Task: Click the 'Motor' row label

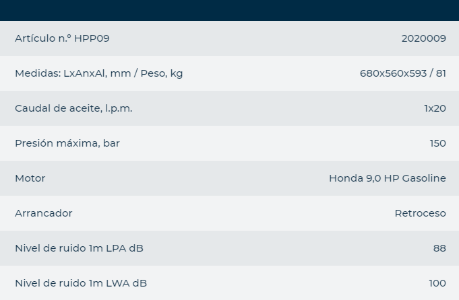Action: [x=30, y=178]
